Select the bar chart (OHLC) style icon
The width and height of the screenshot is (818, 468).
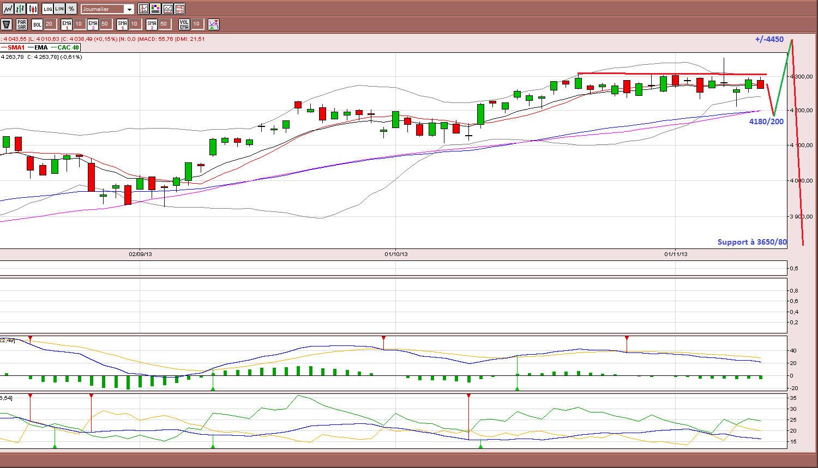[20, 9]
